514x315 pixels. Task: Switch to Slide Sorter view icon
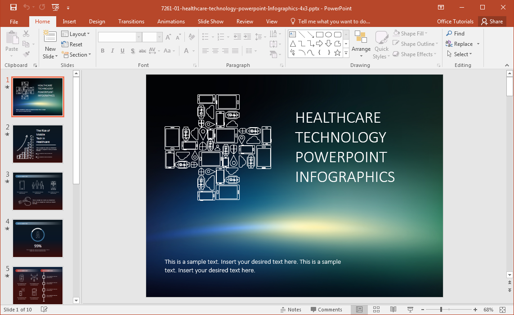(376, 310)
